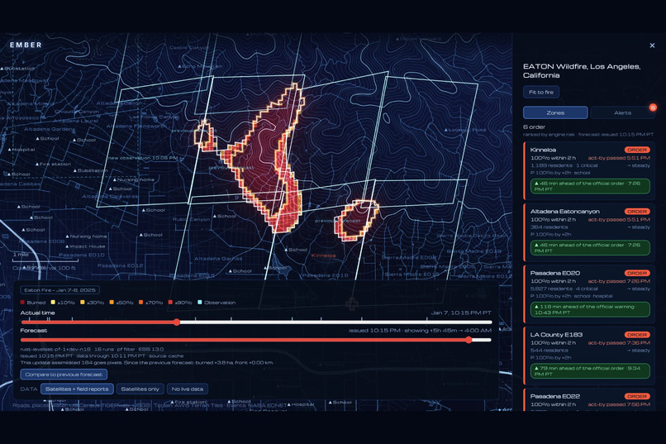Click the EMBER logo
This screenshot has width=666, height=444.
pos(26,45)
